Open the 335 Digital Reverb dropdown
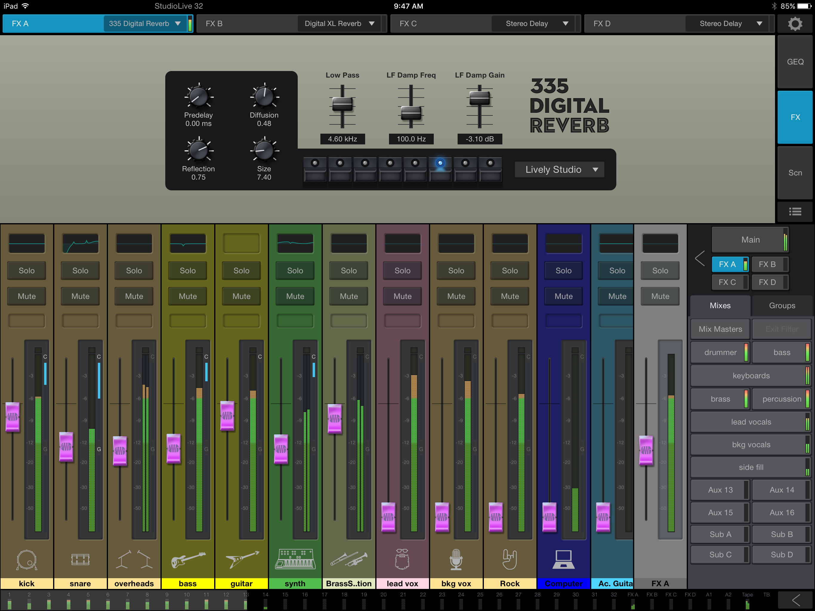 pyautogui.click(x=145, y=24)
